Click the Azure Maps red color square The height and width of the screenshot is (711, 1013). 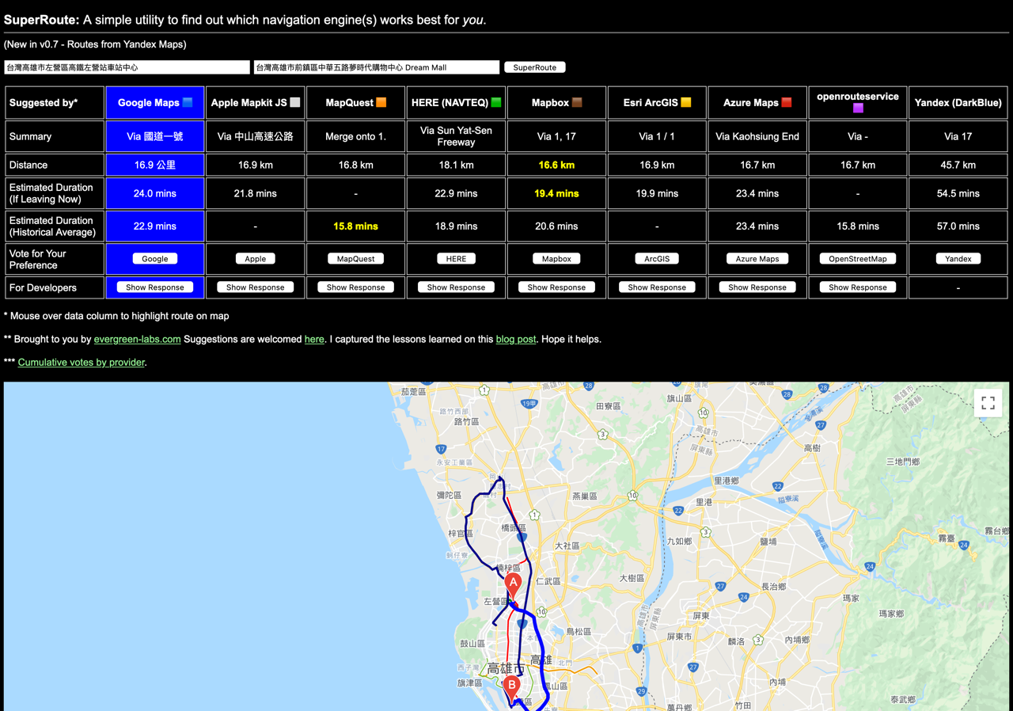click(x=787, y=102)
